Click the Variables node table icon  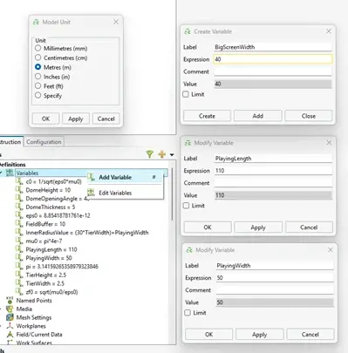point(10,173)
